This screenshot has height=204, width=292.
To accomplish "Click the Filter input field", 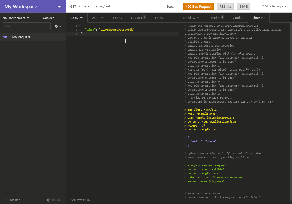I will point(26,26).
